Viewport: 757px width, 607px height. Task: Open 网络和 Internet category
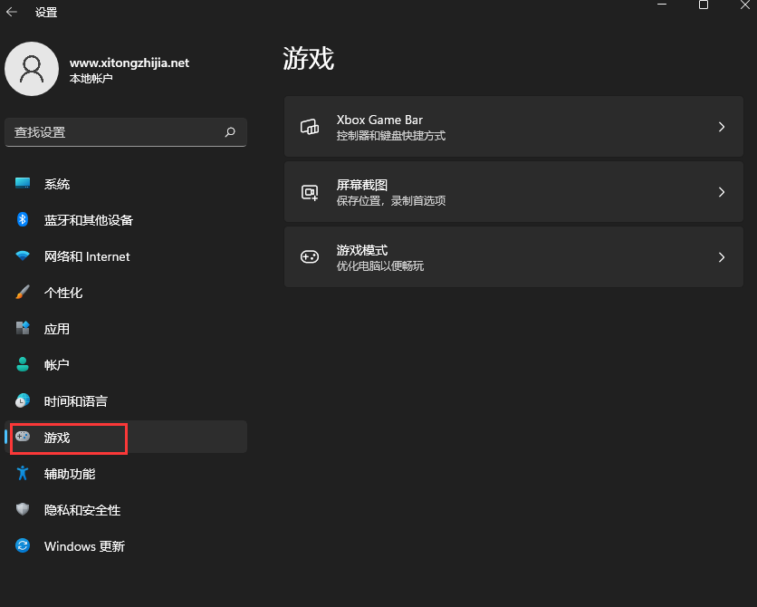126,255
